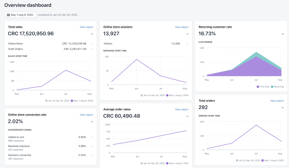The width and height of the screenshot is (289, 168).
Task: Select the 3.88% reached checkout rate
Action: coord(82,146)
